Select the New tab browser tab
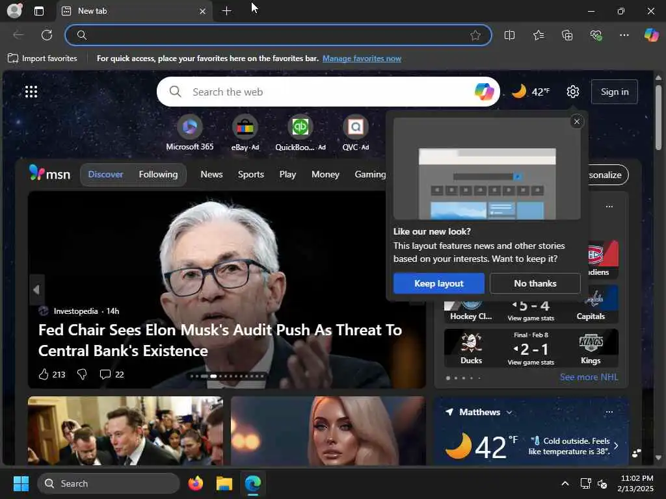 (x=134, y=11)
